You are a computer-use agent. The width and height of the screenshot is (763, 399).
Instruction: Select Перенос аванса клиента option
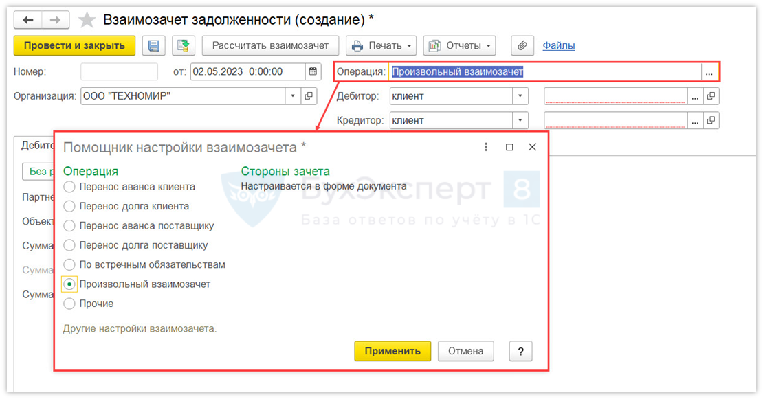[x=129, y=187]
